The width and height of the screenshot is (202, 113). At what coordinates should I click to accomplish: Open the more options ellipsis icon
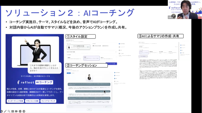click(20, 111)
